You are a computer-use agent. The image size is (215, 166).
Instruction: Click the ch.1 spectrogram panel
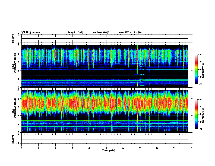click(105, 66)
